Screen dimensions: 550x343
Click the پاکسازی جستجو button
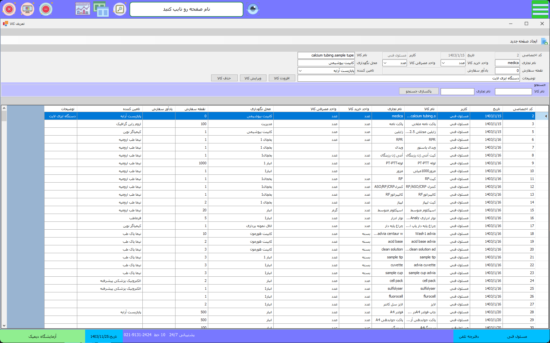pyautogui.click(x=419, y=91)
